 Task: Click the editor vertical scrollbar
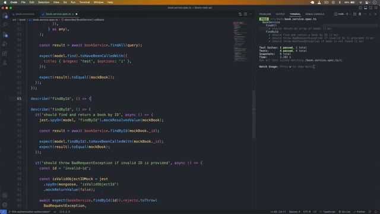coord(254,114)
